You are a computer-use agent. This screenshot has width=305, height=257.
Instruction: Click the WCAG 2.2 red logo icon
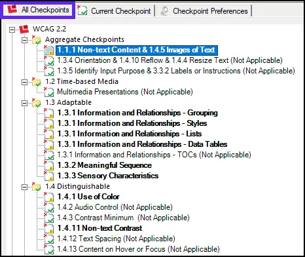click(24, 29)
